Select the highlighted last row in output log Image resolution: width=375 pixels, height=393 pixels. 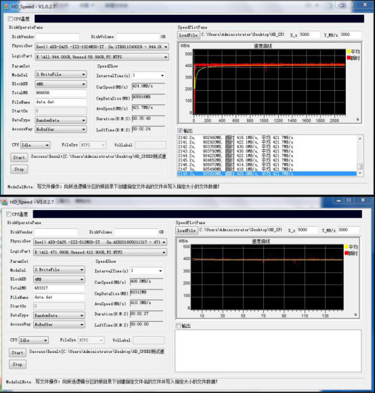click(267, 173)
